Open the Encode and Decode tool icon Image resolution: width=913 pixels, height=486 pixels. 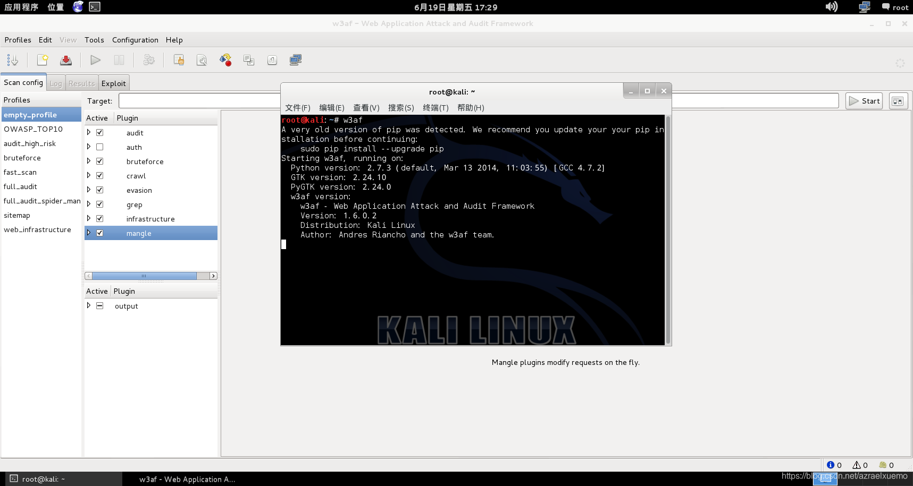(225, 60)
